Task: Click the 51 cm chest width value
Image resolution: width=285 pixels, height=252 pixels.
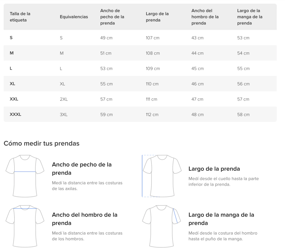Action: [x=106, y=53]
